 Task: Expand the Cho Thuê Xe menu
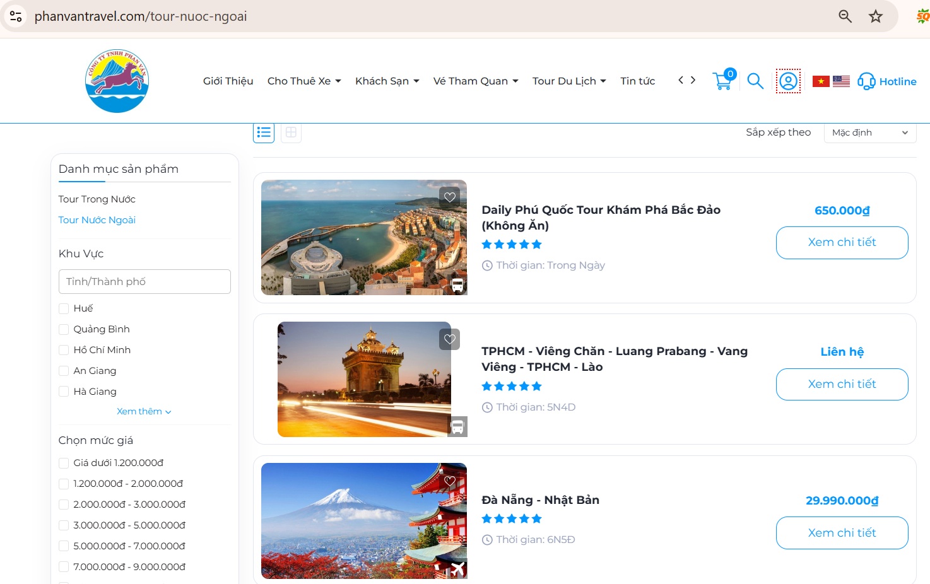pos(304,81)
